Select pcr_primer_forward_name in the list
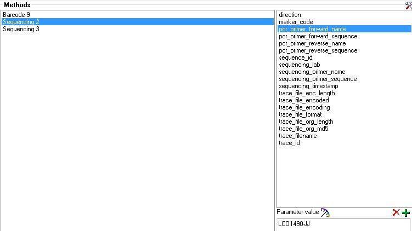 [312, 29]
